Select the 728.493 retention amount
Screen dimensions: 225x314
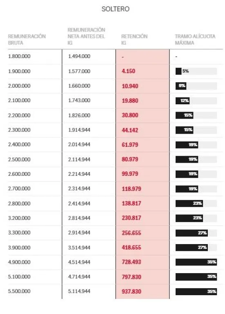pos(131,262)
